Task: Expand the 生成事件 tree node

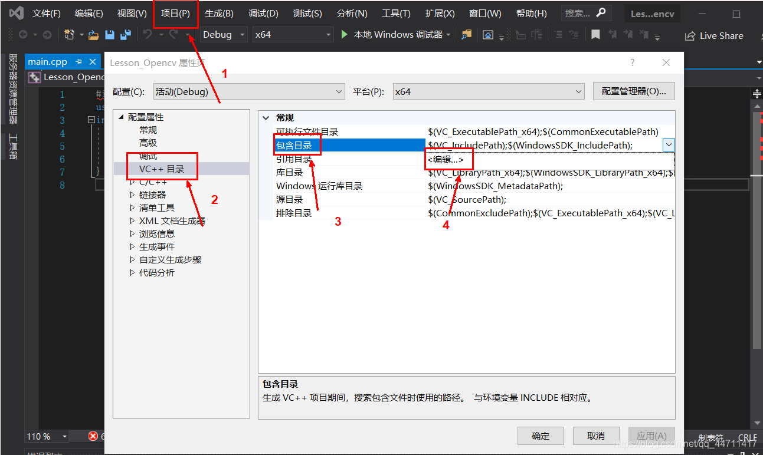Action: (132, 247)
